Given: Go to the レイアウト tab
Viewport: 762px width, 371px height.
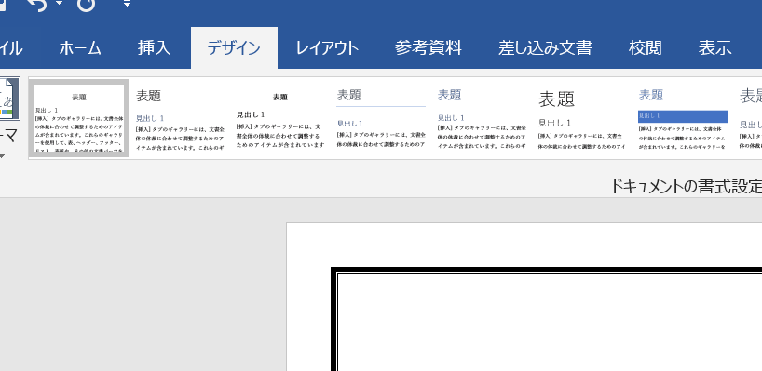Looking at the screenshot, I should point(327,48).
